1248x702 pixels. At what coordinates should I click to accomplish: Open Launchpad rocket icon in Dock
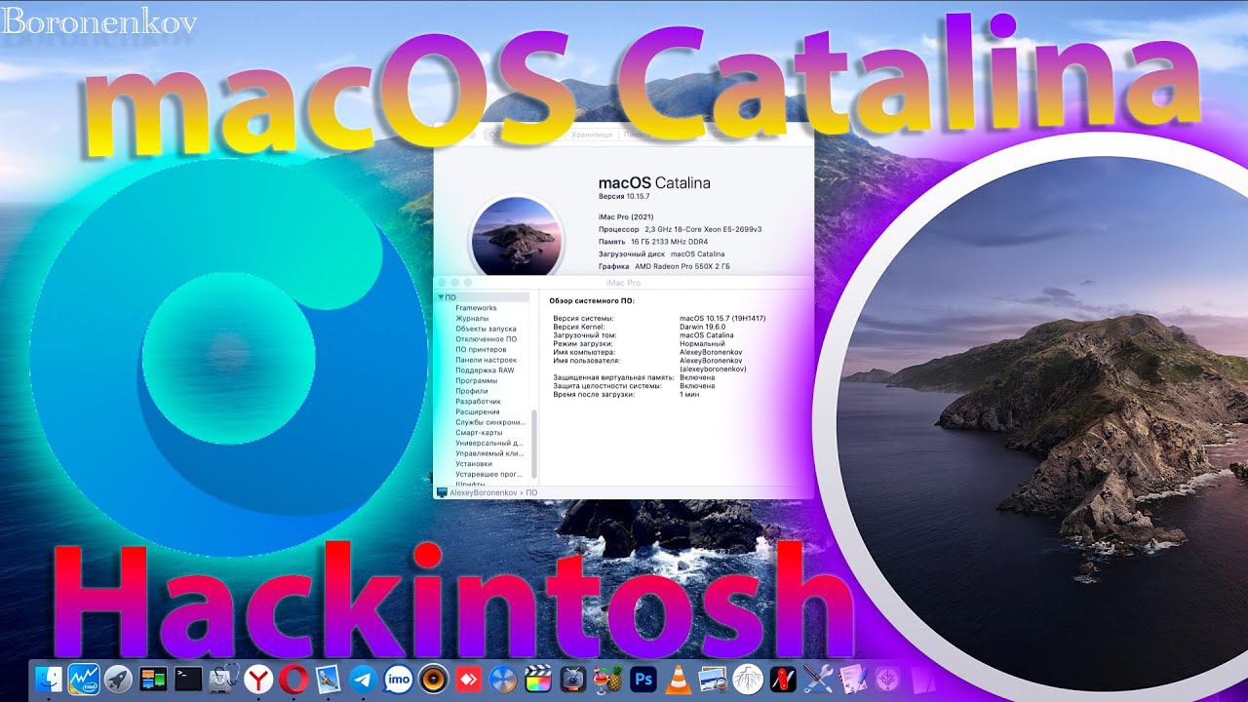118,680
